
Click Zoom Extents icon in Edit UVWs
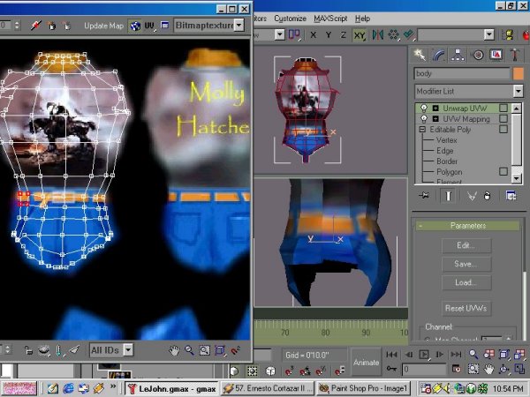(220, 351)
